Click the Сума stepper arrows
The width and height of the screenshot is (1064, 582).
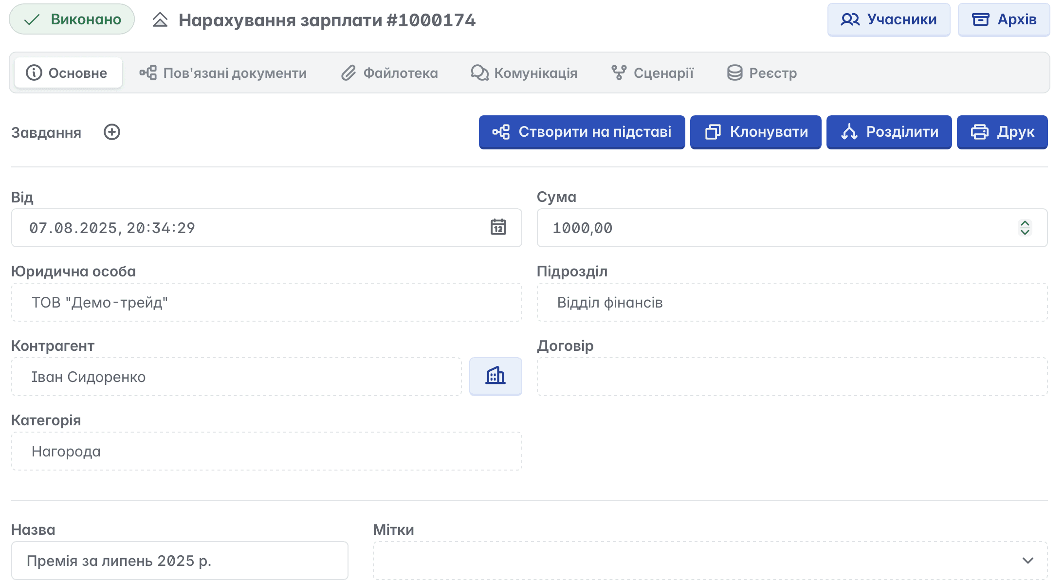tap(1025, 227)
